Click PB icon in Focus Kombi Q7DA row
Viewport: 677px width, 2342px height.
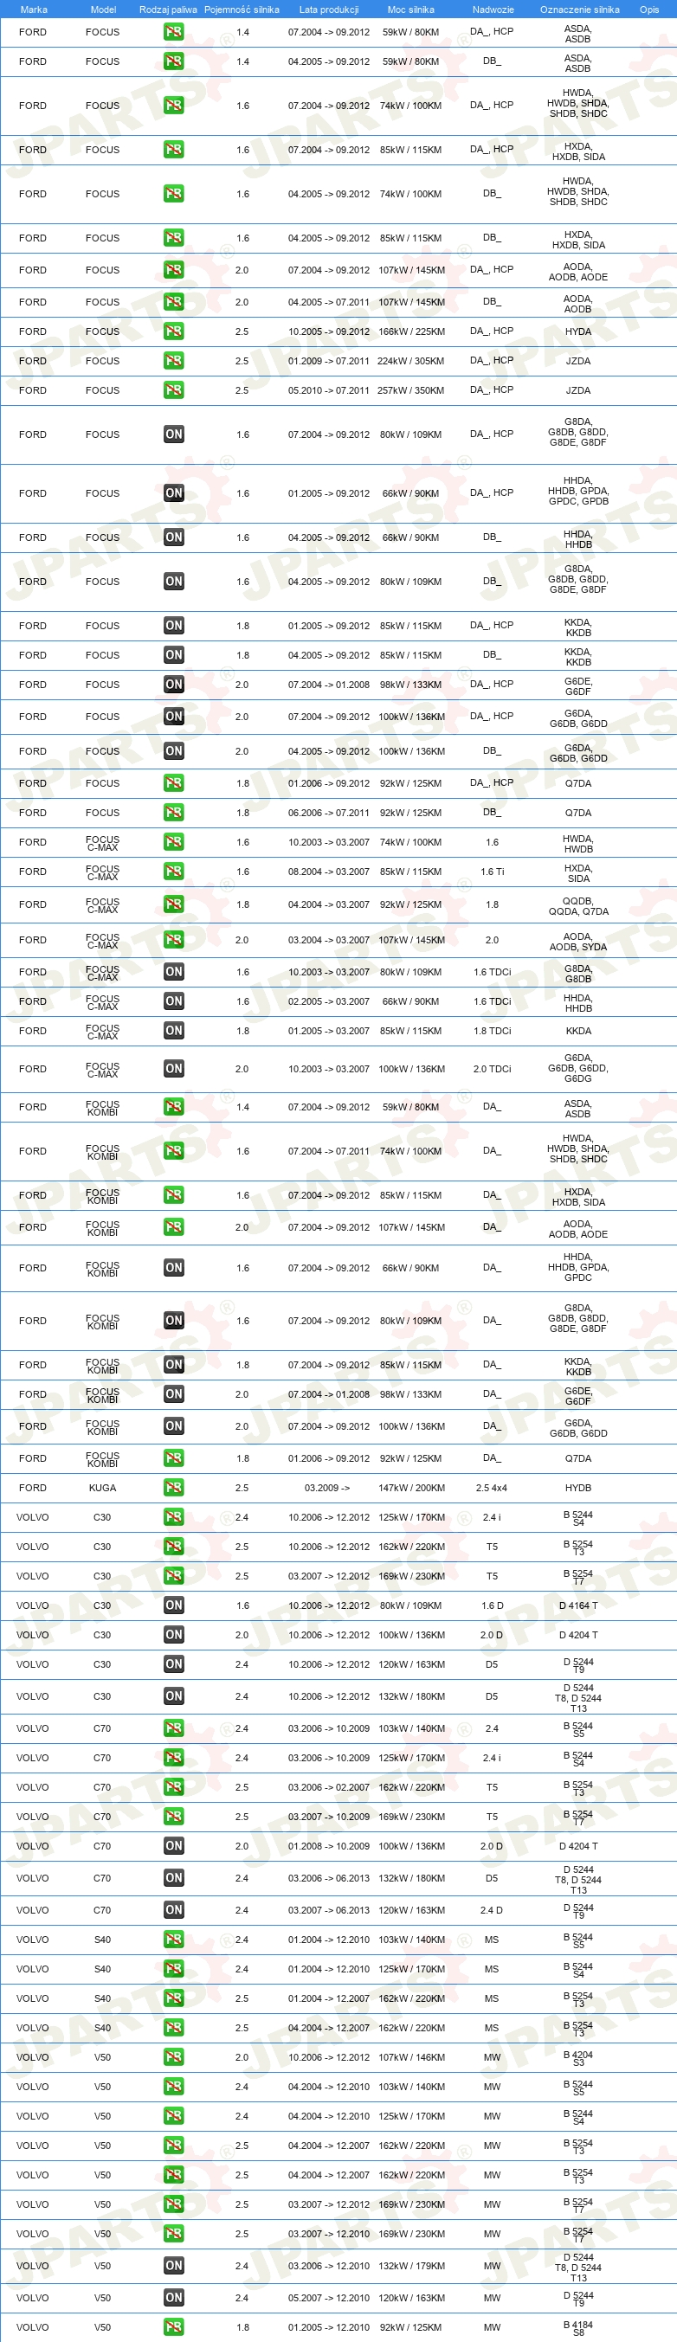click(174, 1457)
